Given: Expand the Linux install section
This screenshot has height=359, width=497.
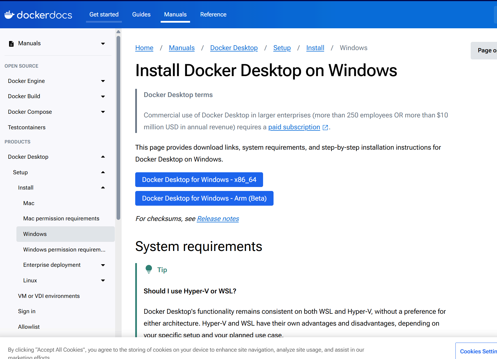Looking at the screenshot, I should (103, 281).
